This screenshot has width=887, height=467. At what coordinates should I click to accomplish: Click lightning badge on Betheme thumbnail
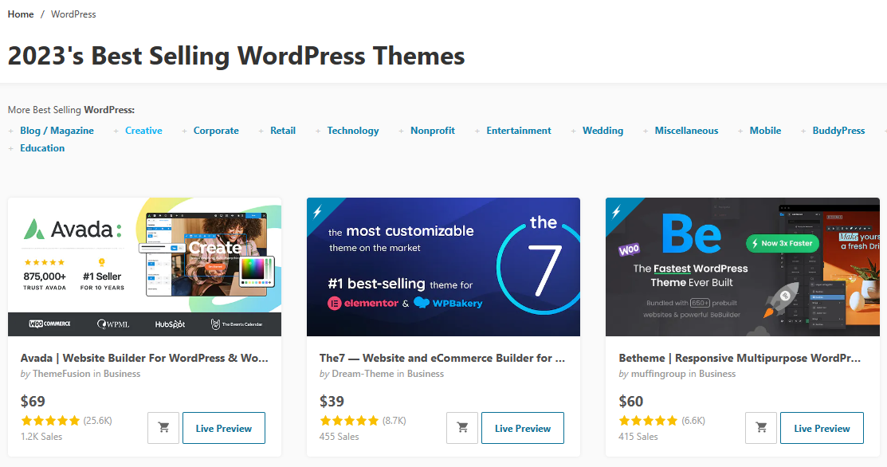click(x=616, y=211)
